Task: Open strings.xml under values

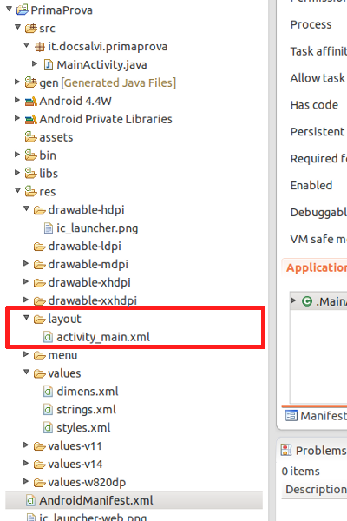Action: (x=86, y=410)
